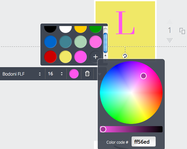Click the duplicate page icon
The image size is (187, 149).
(182, 31)
